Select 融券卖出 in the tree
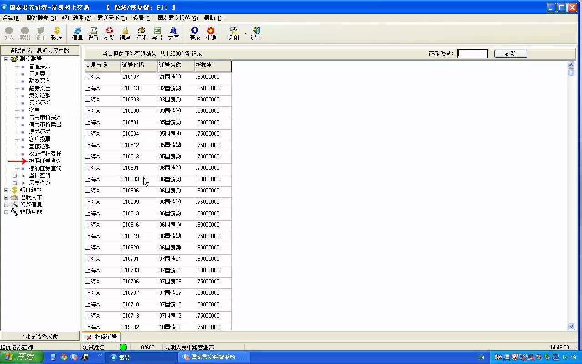This screenshot has height=364, width=582. click(40, 88)
